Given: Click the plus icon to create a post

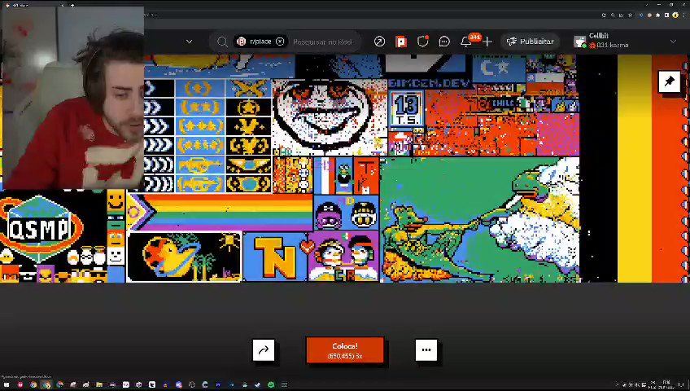Looking at the screenshot, I should tap(487, 42).
